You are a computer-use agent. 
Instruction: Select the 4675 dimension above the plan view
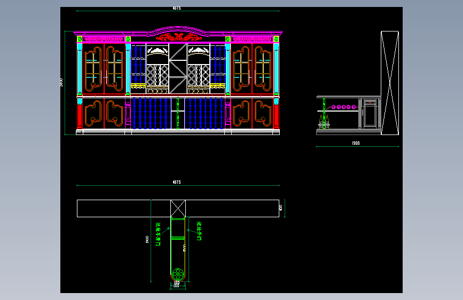[177, 182]
